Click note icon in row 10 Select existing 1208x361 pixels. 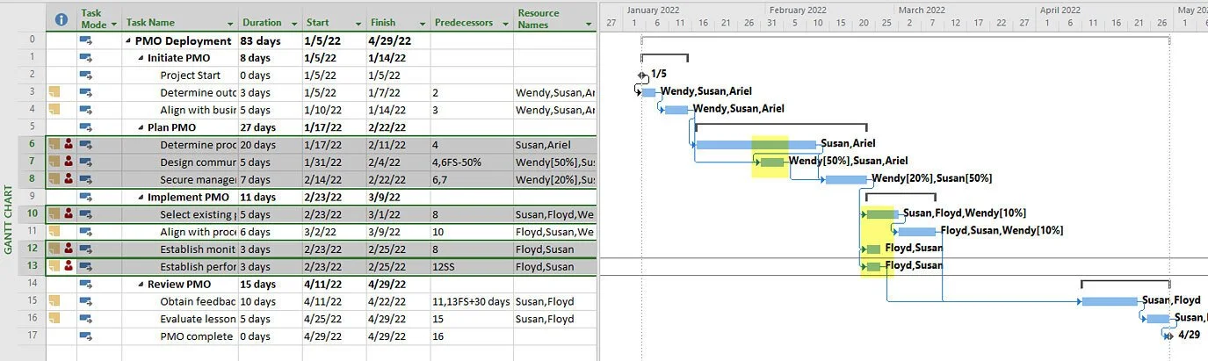tap(54, 213)
